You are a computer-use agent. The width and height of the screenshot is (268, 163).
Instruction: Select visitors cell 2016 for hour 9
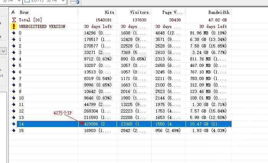(133, 91)
